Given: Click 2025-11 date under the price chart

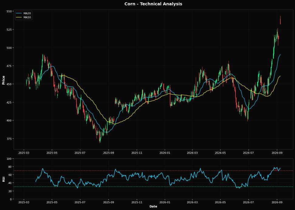Looking at the screenshot, I should pyautogui.click(x=137, y=153).
